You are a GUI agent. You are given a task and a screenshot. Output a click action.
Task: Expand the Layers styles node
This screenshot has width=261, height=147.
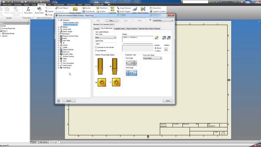pyautogui.click(x=59, y=45)
